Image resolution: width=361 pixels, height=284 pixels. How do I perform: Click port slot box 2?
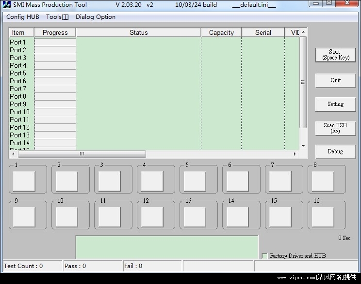67,181
